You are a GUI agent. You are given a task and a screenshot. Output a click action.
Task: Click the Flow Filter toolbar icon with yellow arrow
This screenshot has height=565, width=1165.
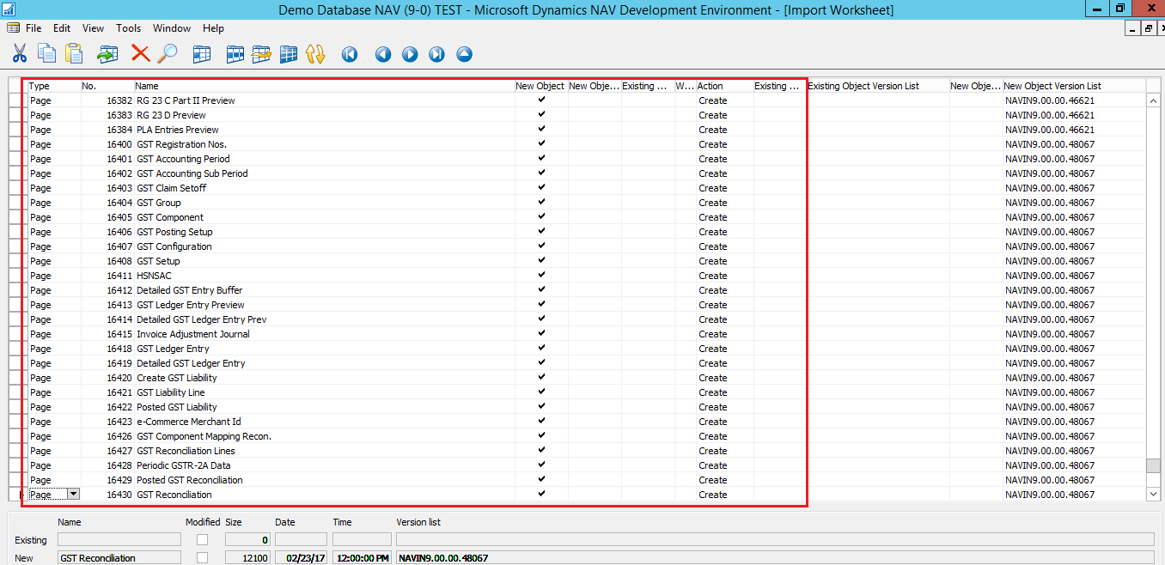coord(261,54)
